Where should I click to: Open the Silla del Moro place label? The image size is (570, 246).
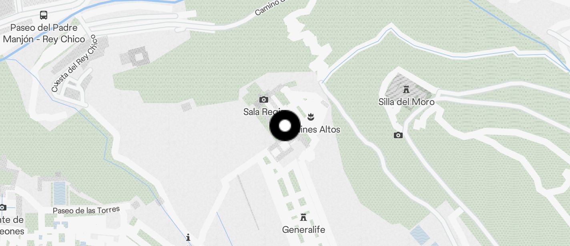point(406,102)
